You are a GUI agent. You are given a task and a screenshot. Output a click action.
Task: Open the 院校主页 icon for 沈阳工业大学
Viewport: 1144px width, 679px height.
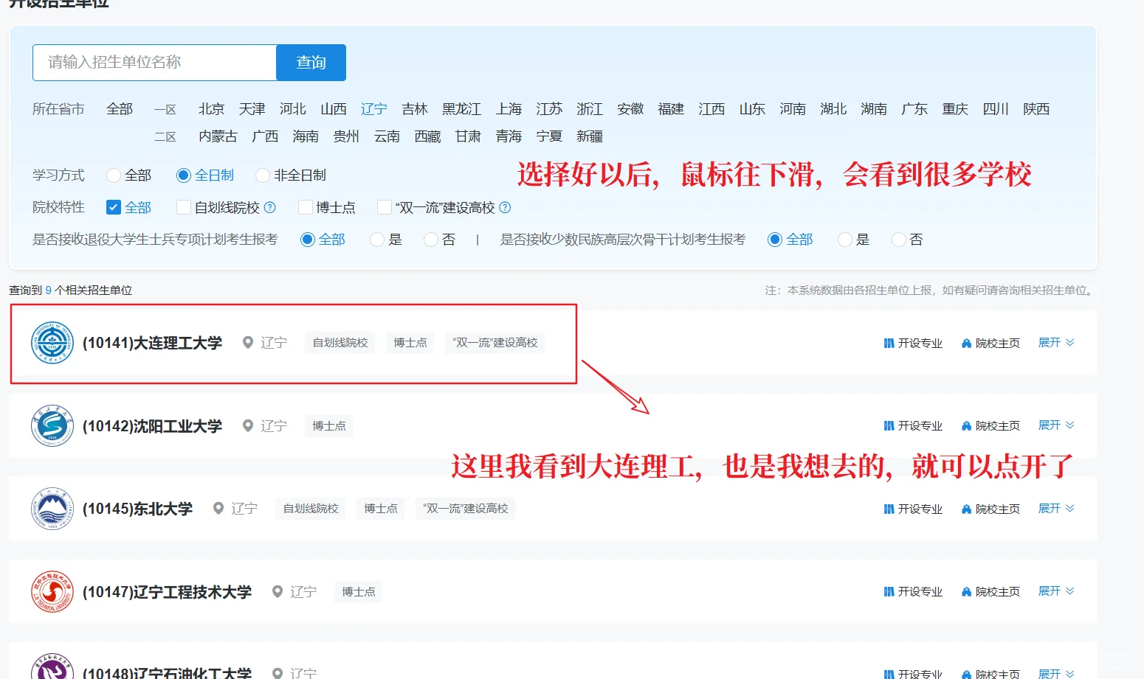click(966, 425)
